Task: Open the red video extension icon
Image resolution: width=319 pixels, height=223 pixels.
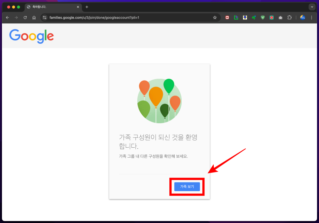Action: tap(227, 18)
